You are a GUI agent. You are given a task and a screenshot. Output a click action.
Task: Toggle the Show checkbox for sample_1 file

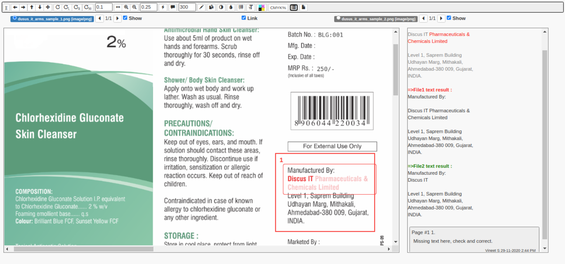pos(125,18)
